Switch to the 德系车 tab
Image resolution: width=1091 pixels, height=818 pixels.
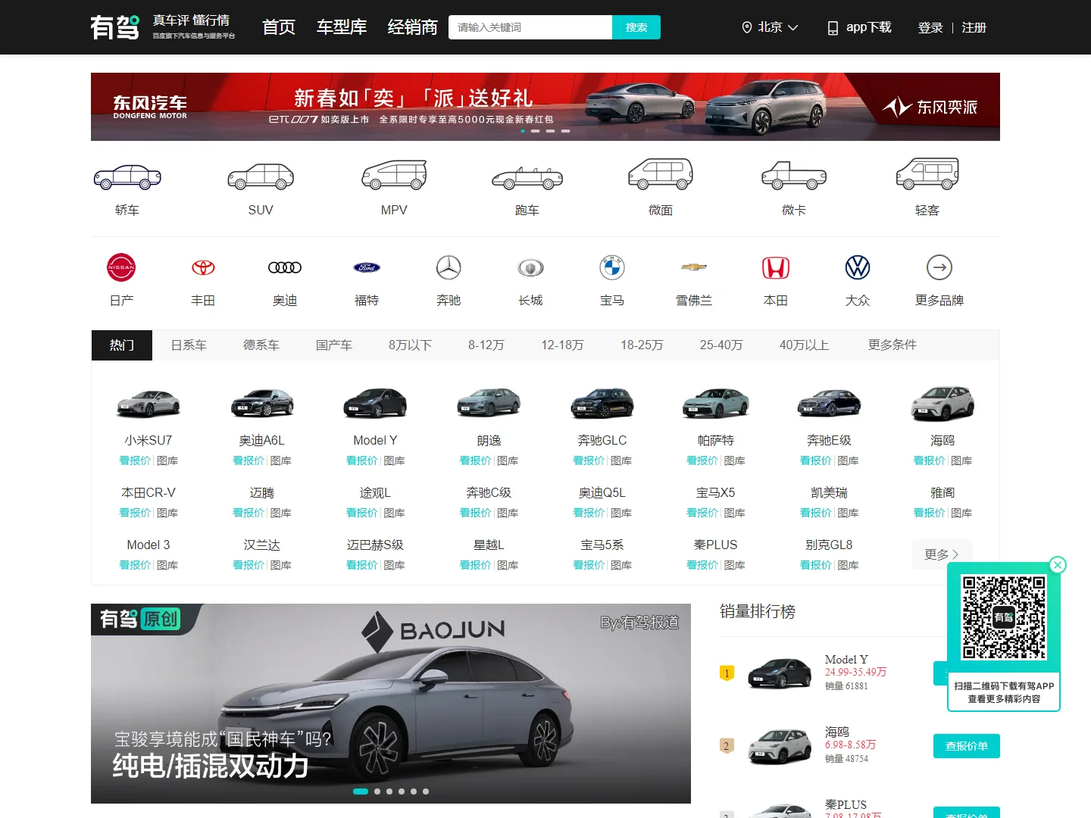tap(261, 345)
